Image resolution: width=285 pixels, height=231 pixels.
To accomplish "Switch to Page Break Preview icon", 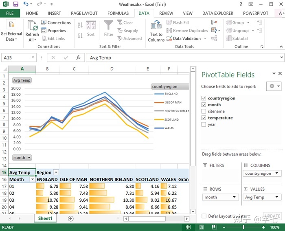I will tap(215, 227).
